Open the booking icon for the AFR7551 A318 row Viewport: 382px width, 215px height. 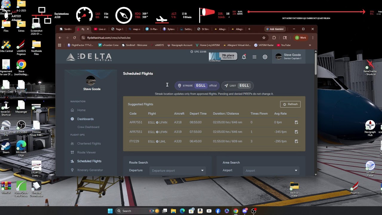296,122
